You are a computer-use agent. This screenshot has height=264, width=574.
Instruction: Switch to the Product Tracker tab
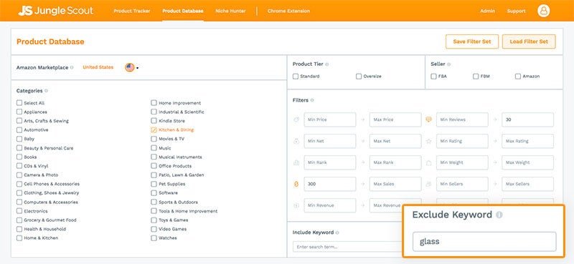132,11
